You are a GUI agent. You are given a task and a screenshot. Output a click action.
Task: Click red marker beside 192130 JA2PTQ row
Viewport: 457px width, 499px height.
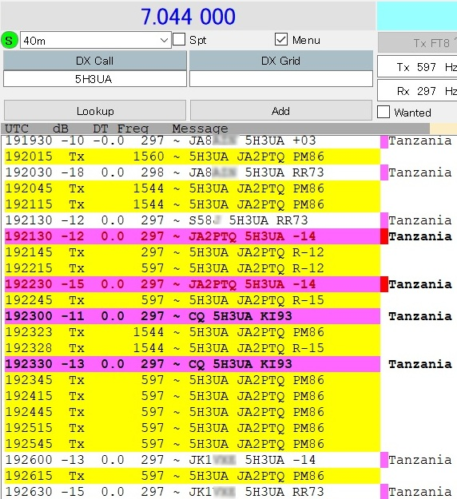(384, 236)
